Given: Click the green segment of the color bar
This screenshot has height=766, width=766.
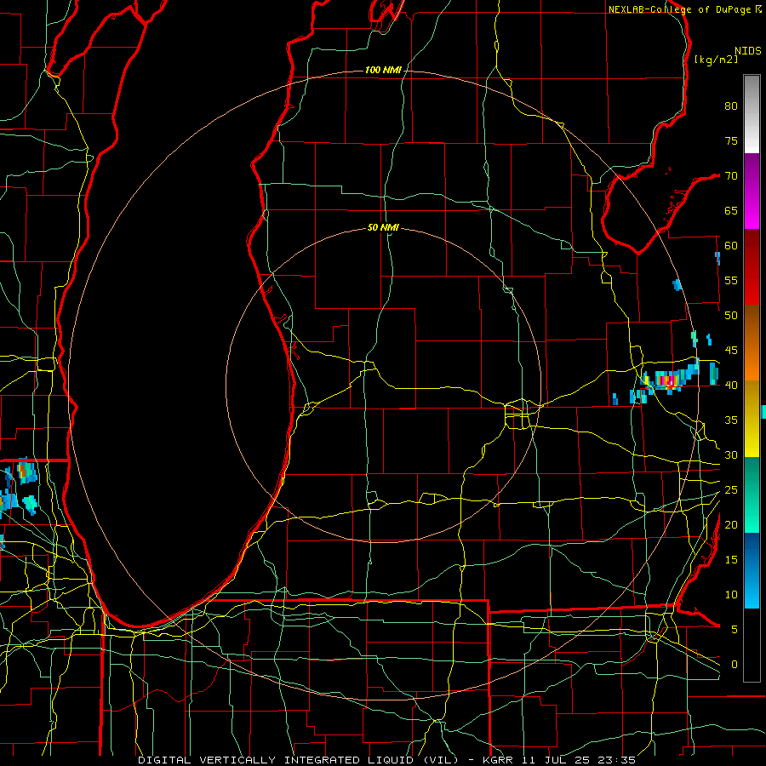Looking at the screenshot, I should coord(752,494).
